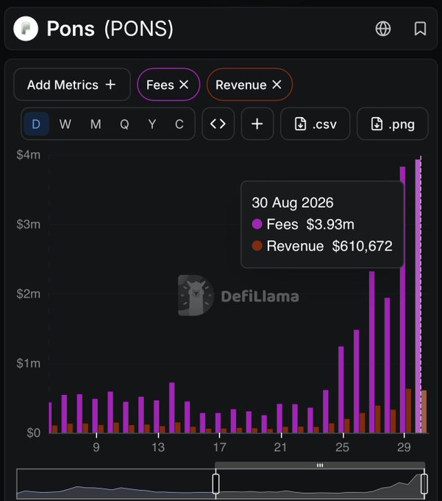This screenshot has width=442, height=501.
Task: Click the x-axis label 17
Action: coord(220,447)
